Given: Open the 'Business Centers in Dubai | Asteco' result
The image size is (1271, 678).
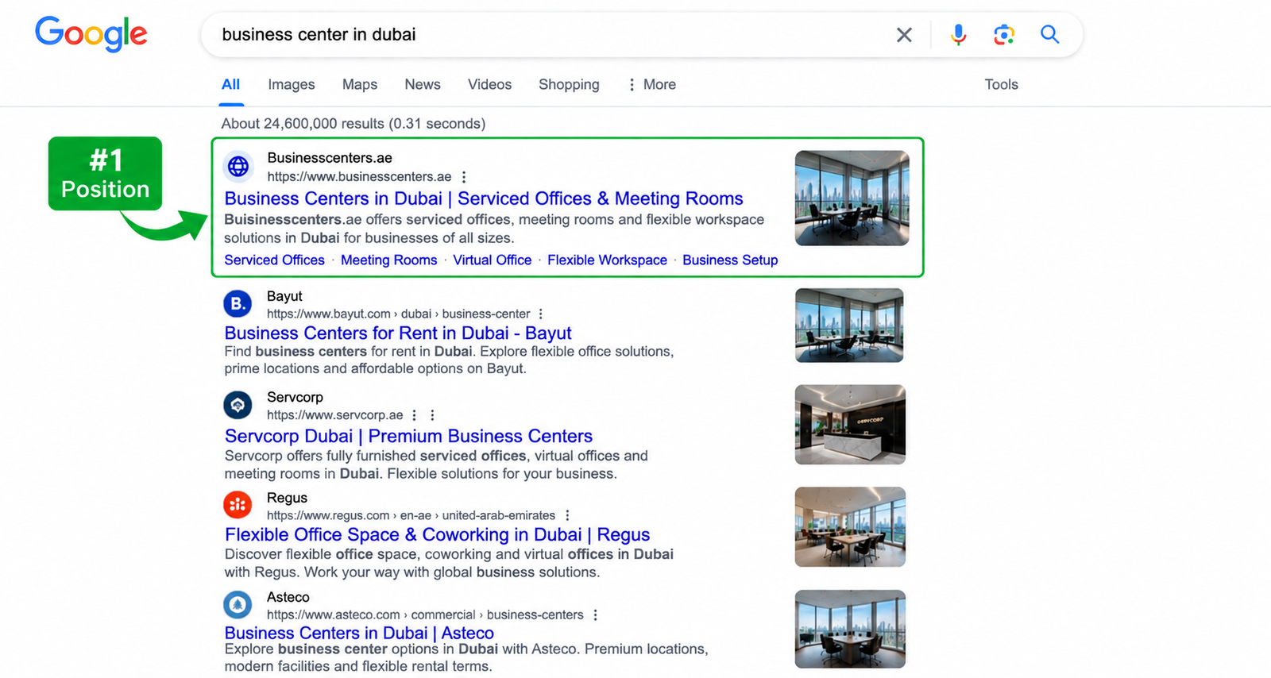Looking at the screenshot, I should tap(359, 633).
